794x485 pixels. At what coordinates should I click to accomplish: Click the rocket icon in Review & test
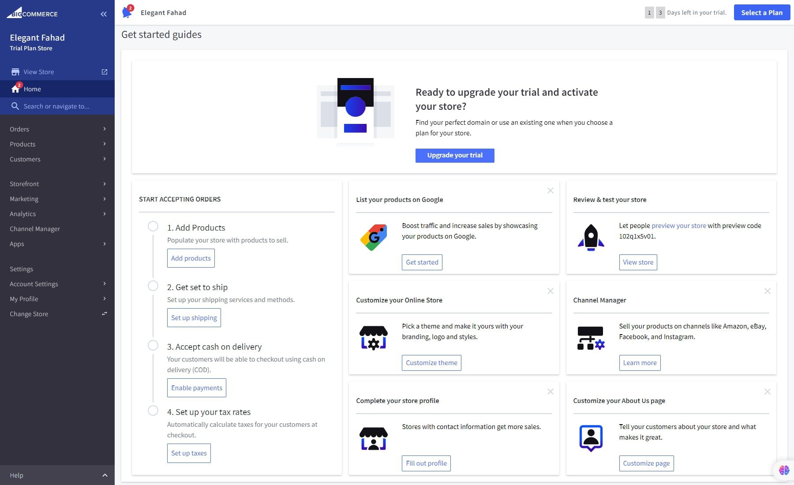[591, 237]
